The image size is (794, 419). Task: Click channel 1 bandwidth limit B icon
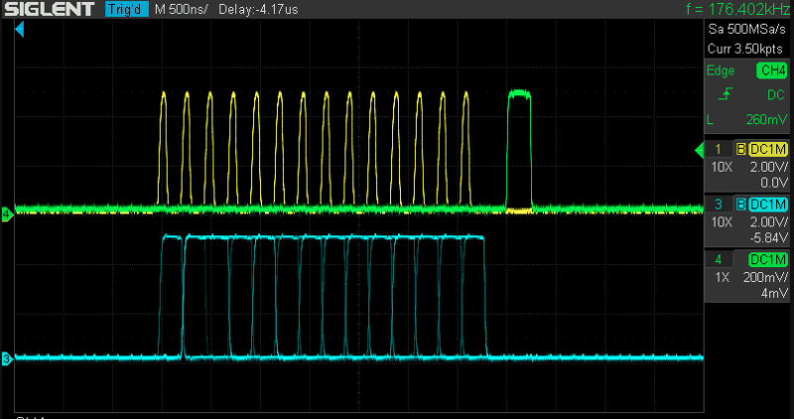pos(738,150)
